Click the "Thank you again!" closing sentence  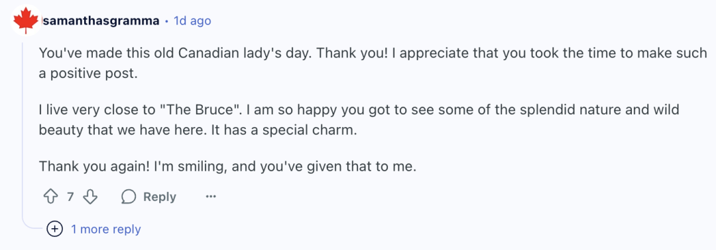coord(228,167)
